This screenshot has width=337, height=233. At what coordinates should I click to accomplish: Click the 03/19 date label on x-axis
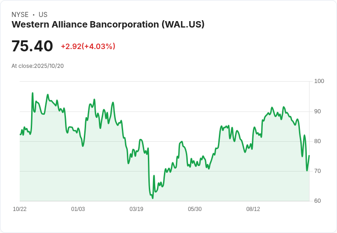click(136, 209)
